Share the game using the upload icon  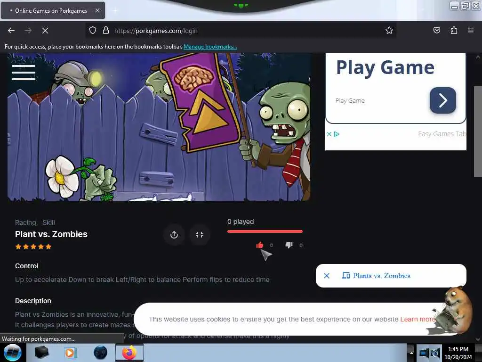174,235
